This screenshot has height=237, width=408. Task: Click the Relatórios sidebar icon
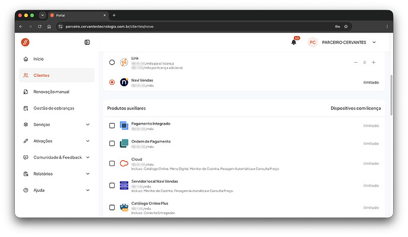(x=26, y=174)
